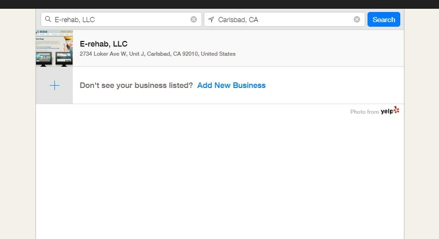Focus the business name field with E-rehab, LLC
Image resolution: width=439 pixels, height=239 pixels.
pyautogui.click(x=121, y=19)
